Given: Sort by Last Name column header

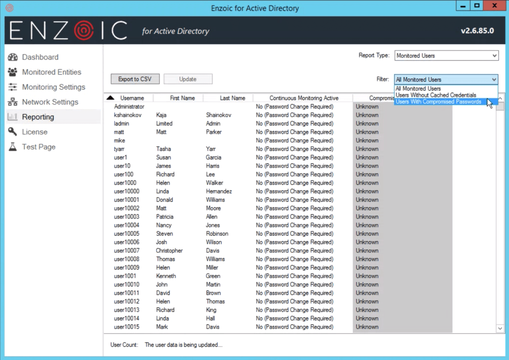Looking at the screenshot, I should click(x=232, y=98).
